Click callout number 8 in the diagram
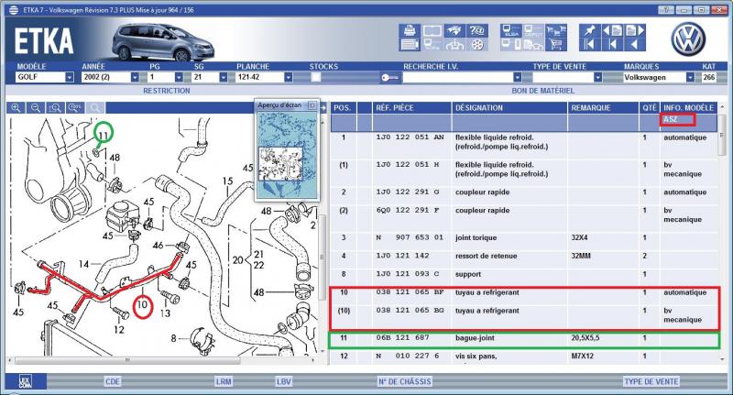 [173, 338]
